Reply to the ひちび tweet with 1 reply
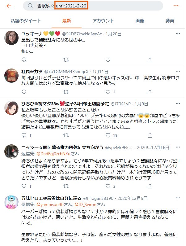 (x=24, y=135)
